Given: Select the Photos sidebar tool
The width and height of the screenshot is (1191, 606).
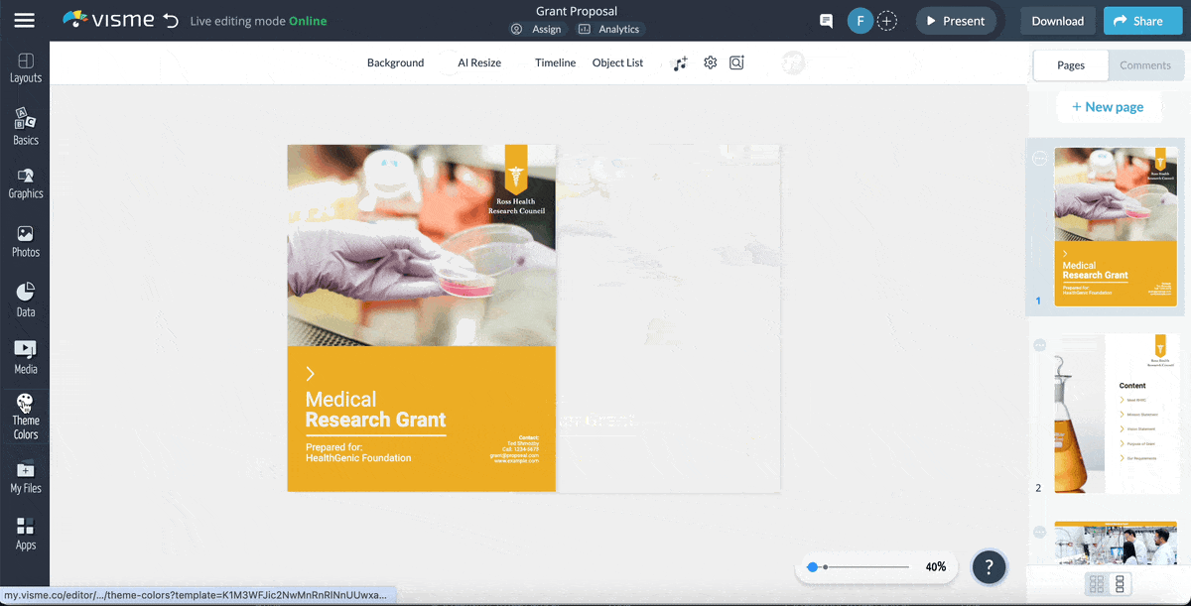Looking at the screenshot, I should pos(25,240).
